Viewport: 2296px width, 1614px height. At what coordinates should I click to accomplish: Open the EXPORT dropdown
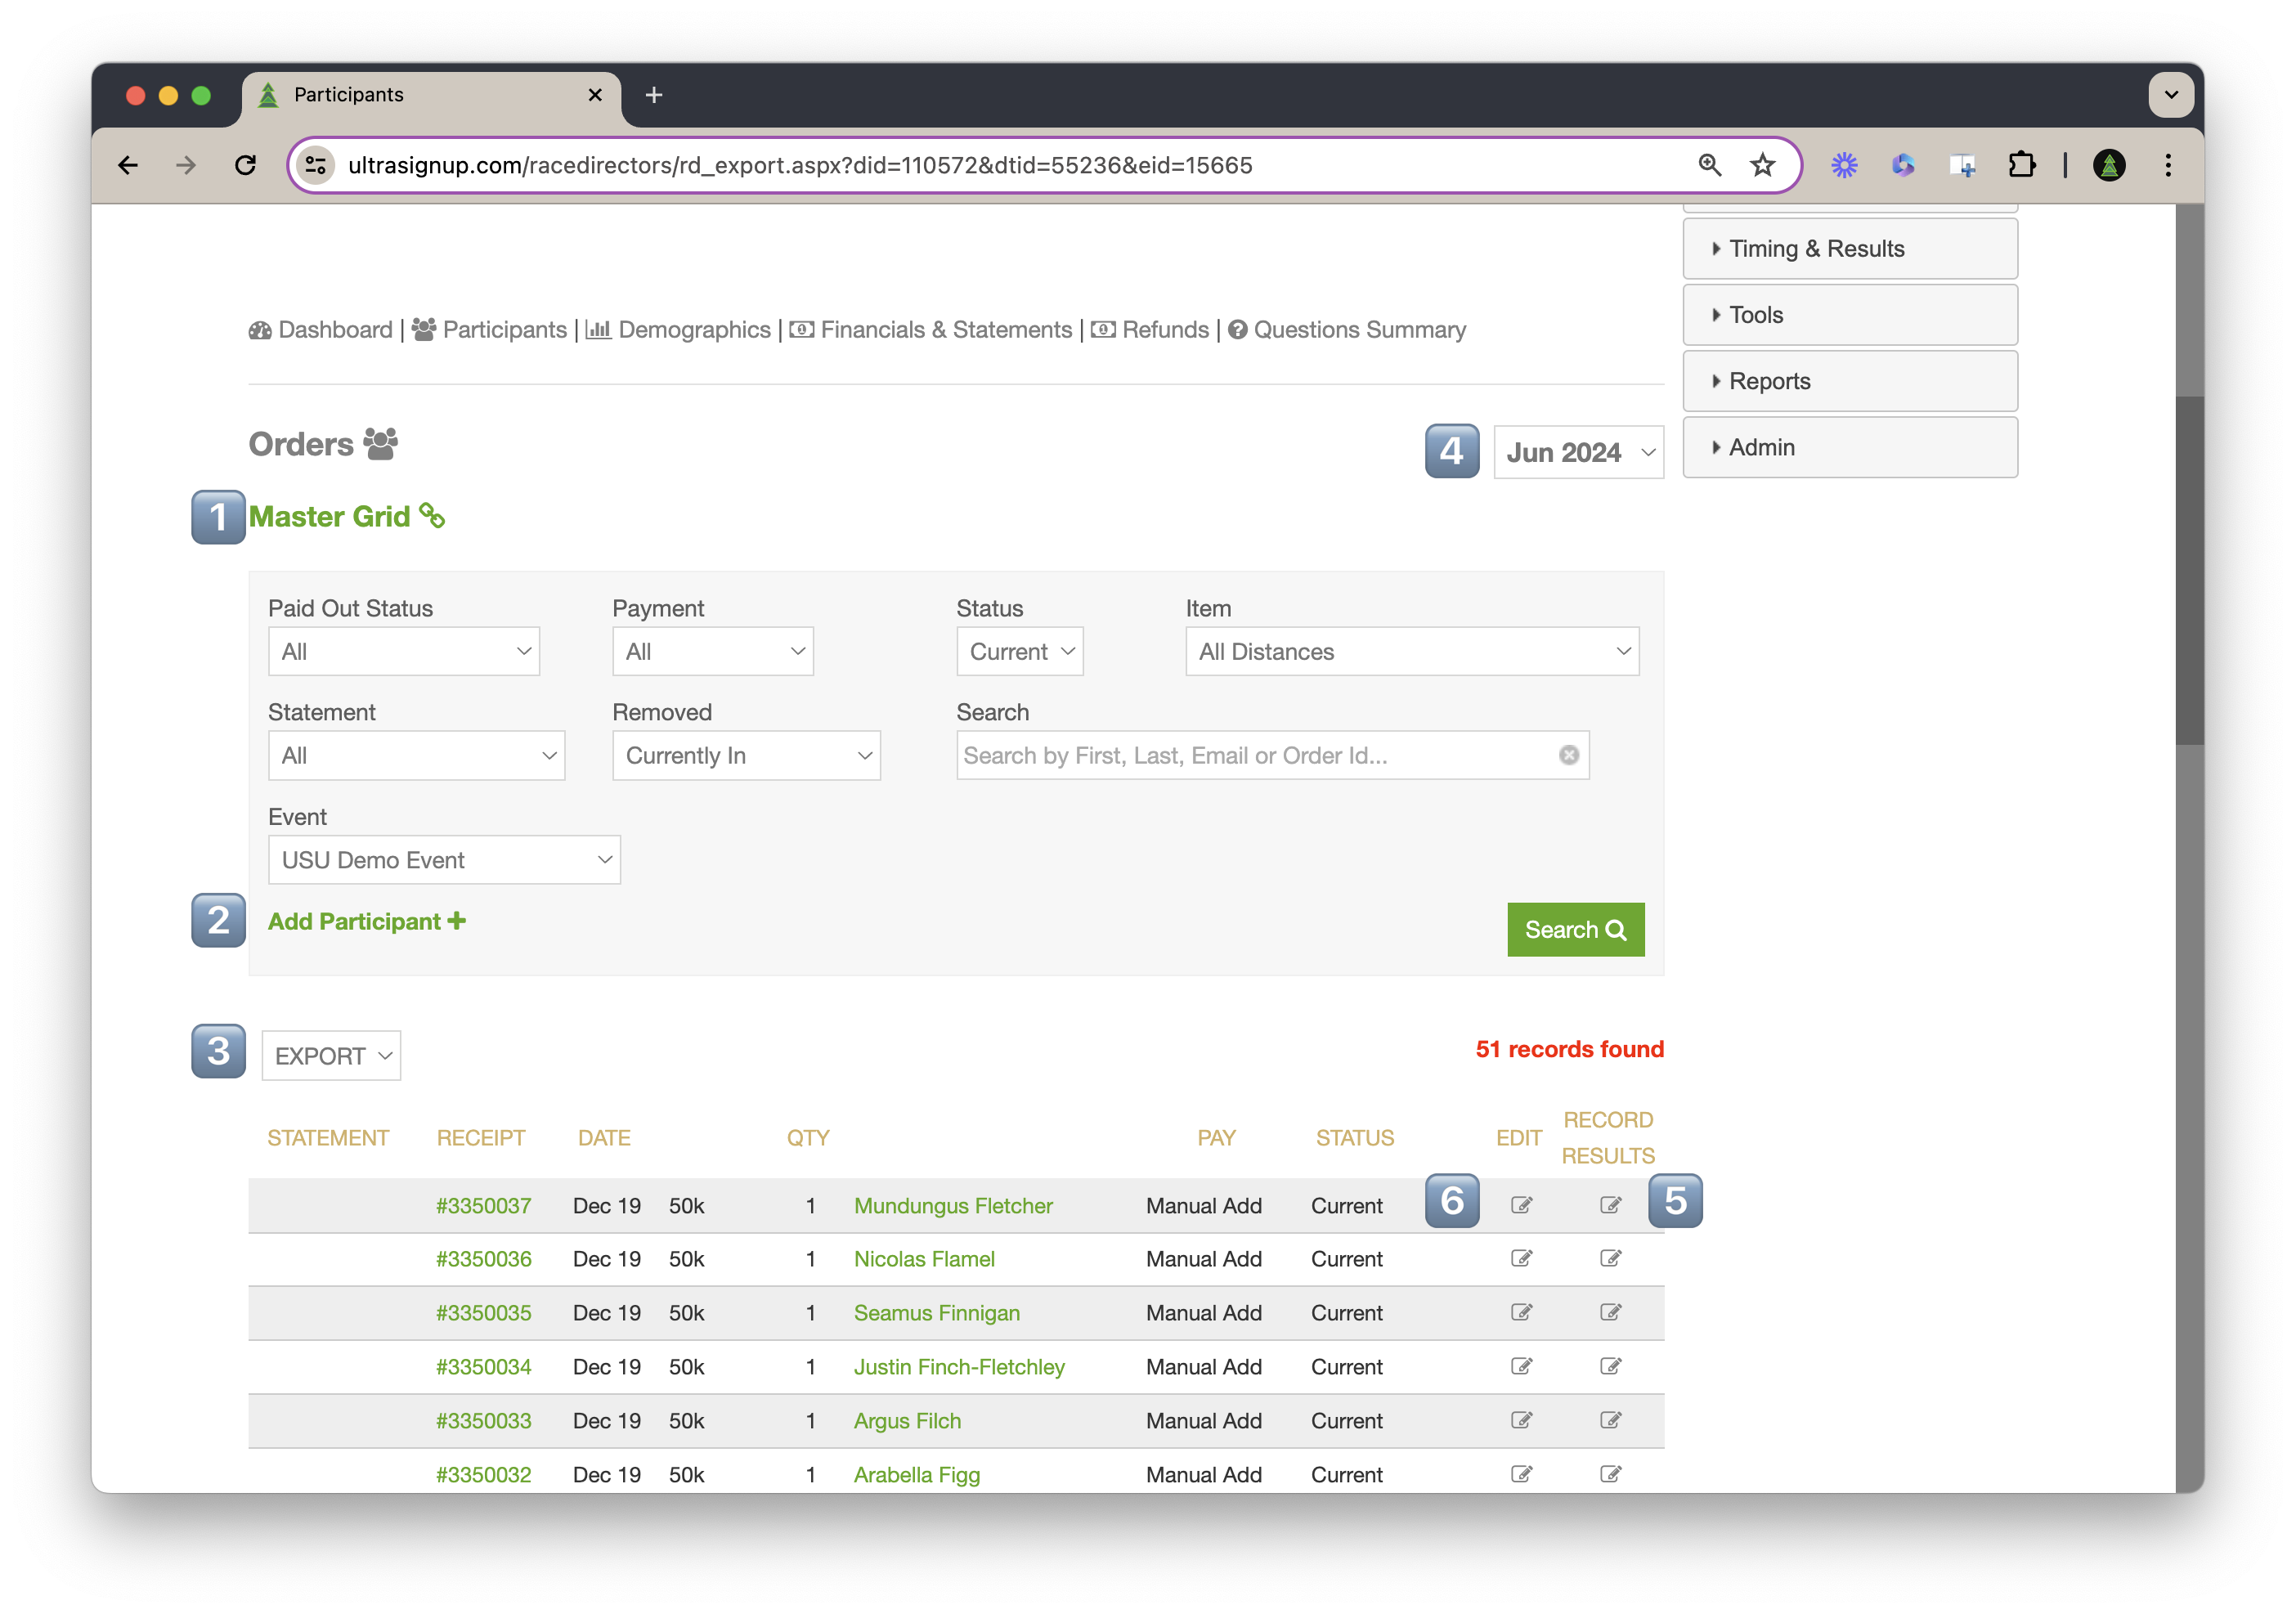[x=331, y=1056]
